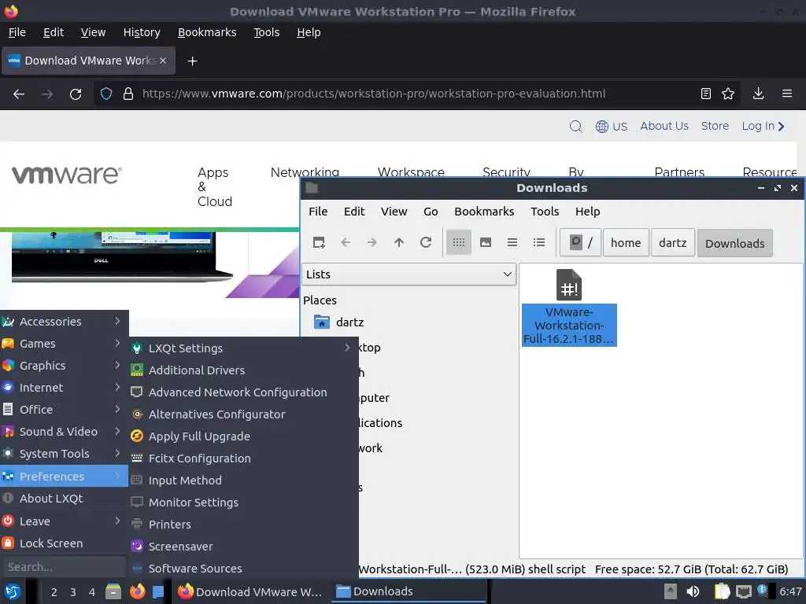Click Firefox quick launch icon in panel
Image resolution: width=806 pixels, height=604 pixels.
pos(137,591)
